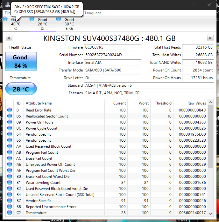Click the Attribute Name column header
219x222 pixels.
(64, 103)
